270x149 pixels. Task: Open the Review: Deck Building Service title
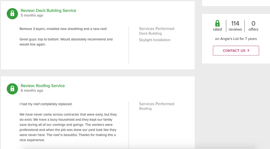tap(48, 11)
